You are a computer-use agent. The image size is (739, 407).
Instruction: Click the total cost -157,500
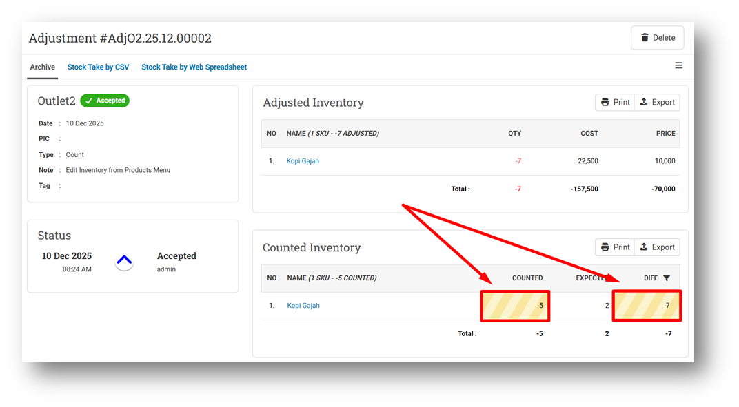point(585,189)
